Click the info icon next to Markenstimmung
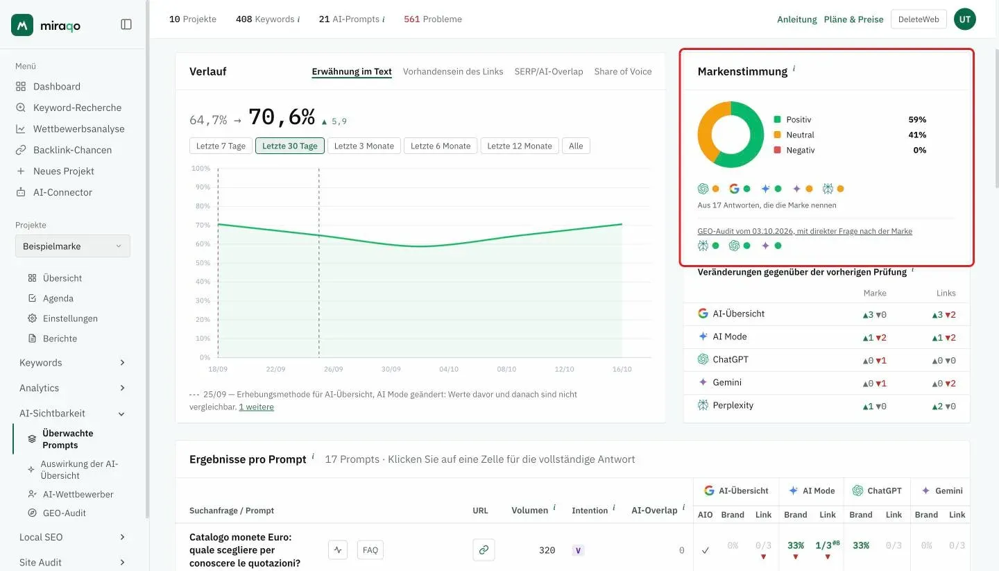This screenshot has width=999, height=571. pos(794,69)
